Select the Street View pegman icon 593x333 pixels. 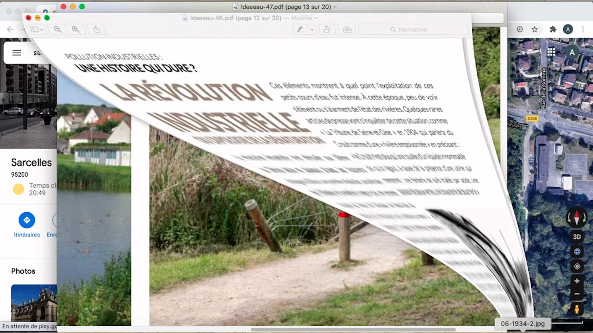[577, 309]
